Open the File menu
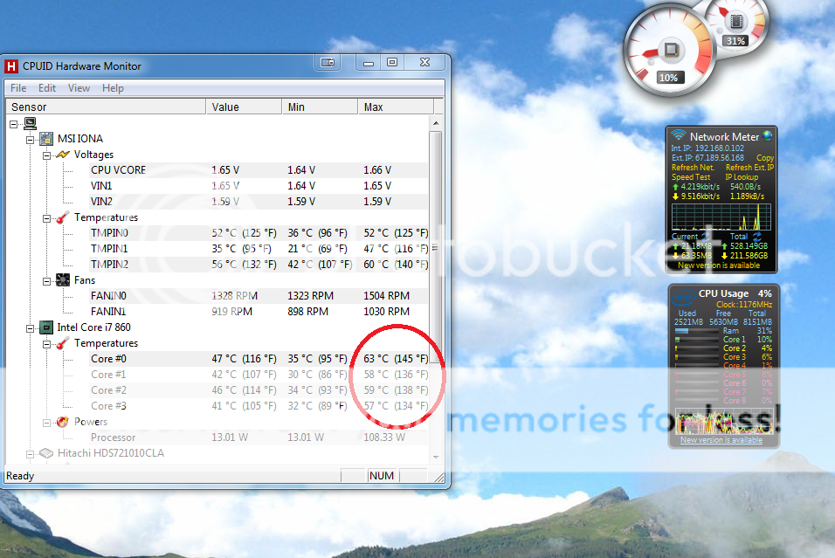The width and height of the screenshot is (835, 558). [x=17, y=87]
